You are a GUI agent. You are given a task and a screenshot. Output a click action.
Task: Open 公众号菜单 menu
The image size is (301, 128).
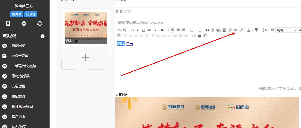pos(20,56)
